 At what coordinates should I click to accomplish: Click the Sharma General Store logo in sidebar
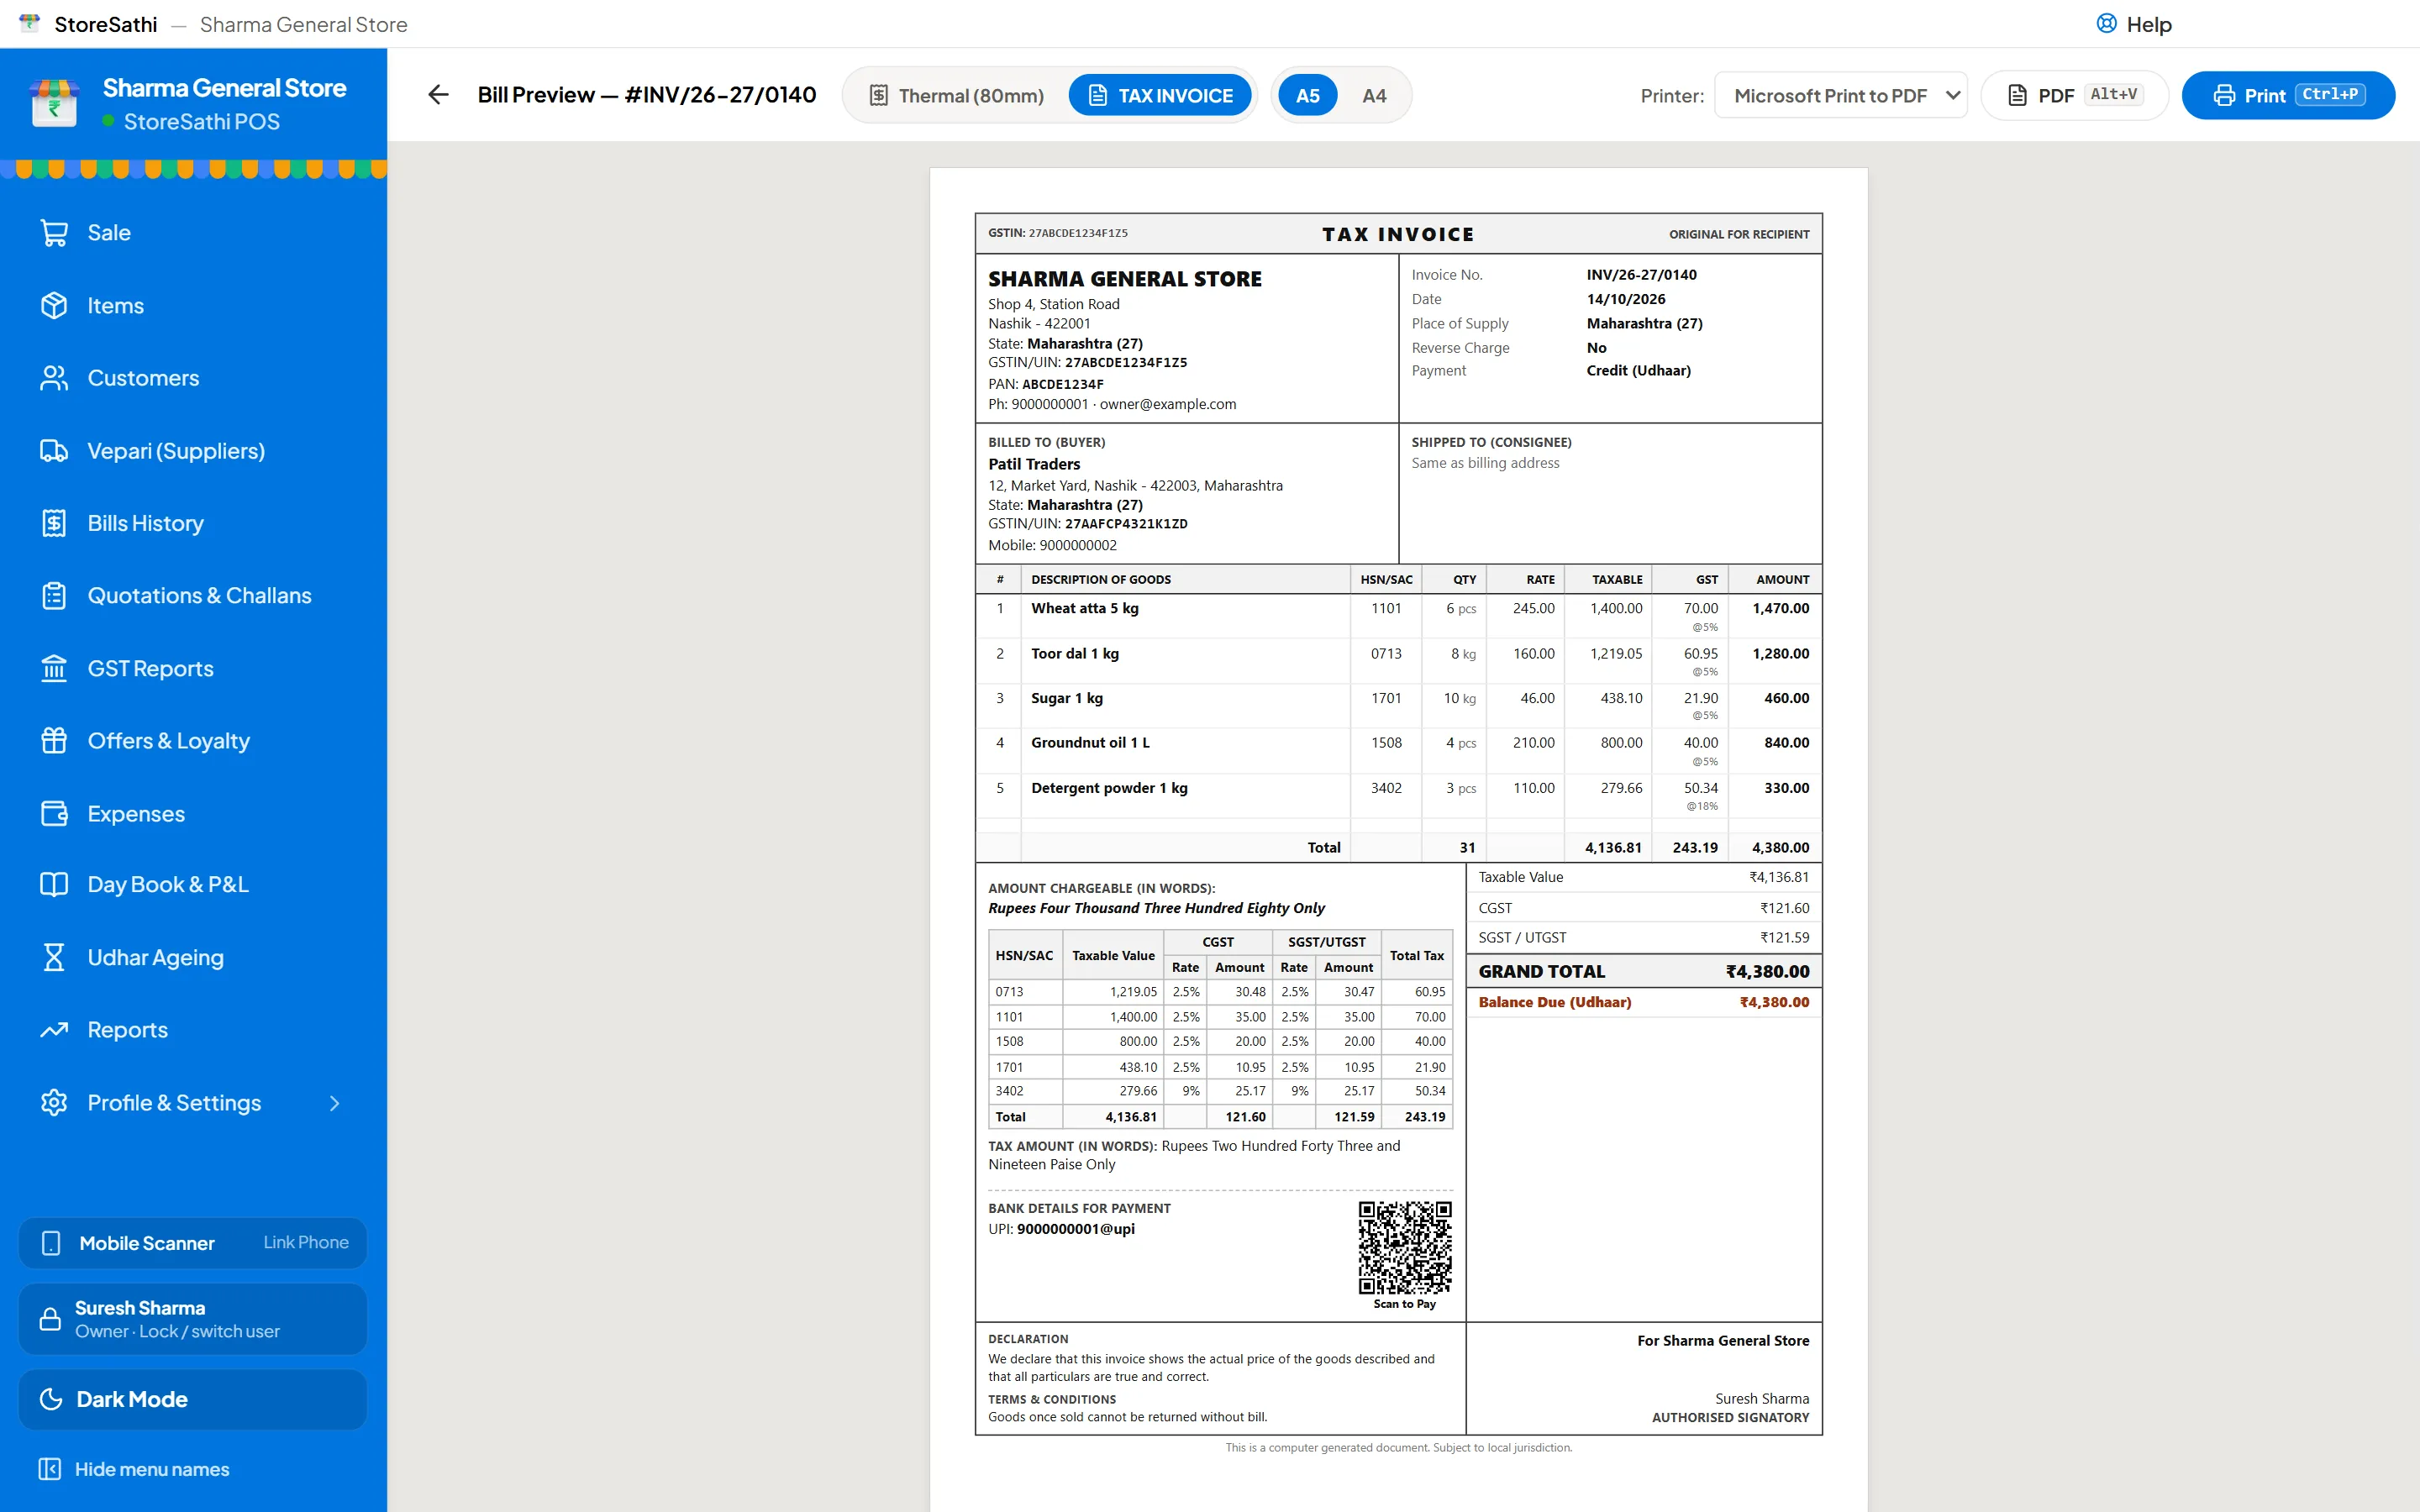[x=54, y=103]
